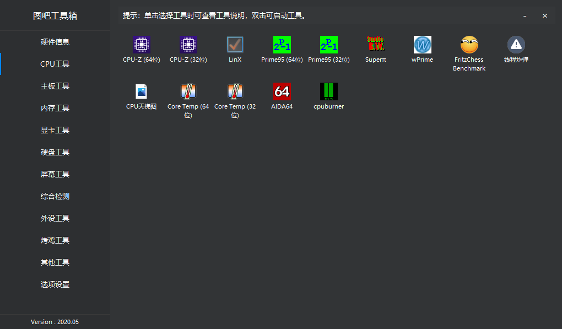This screenshot has width=562, height=329.
Task: Select the Prime95 (32位) icon
Action: [x=329, y=45]
